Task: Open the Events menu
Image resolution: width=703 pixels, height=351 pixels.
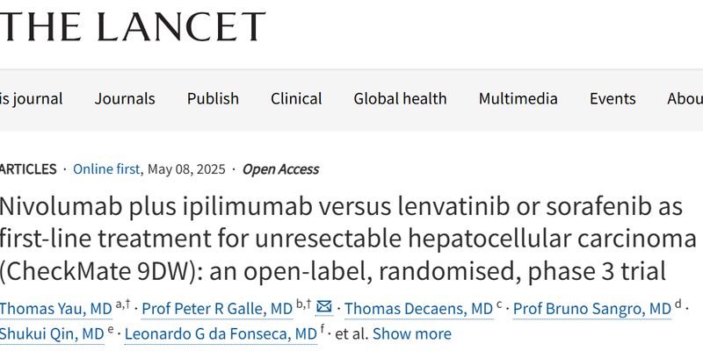Action: [612, 98]
